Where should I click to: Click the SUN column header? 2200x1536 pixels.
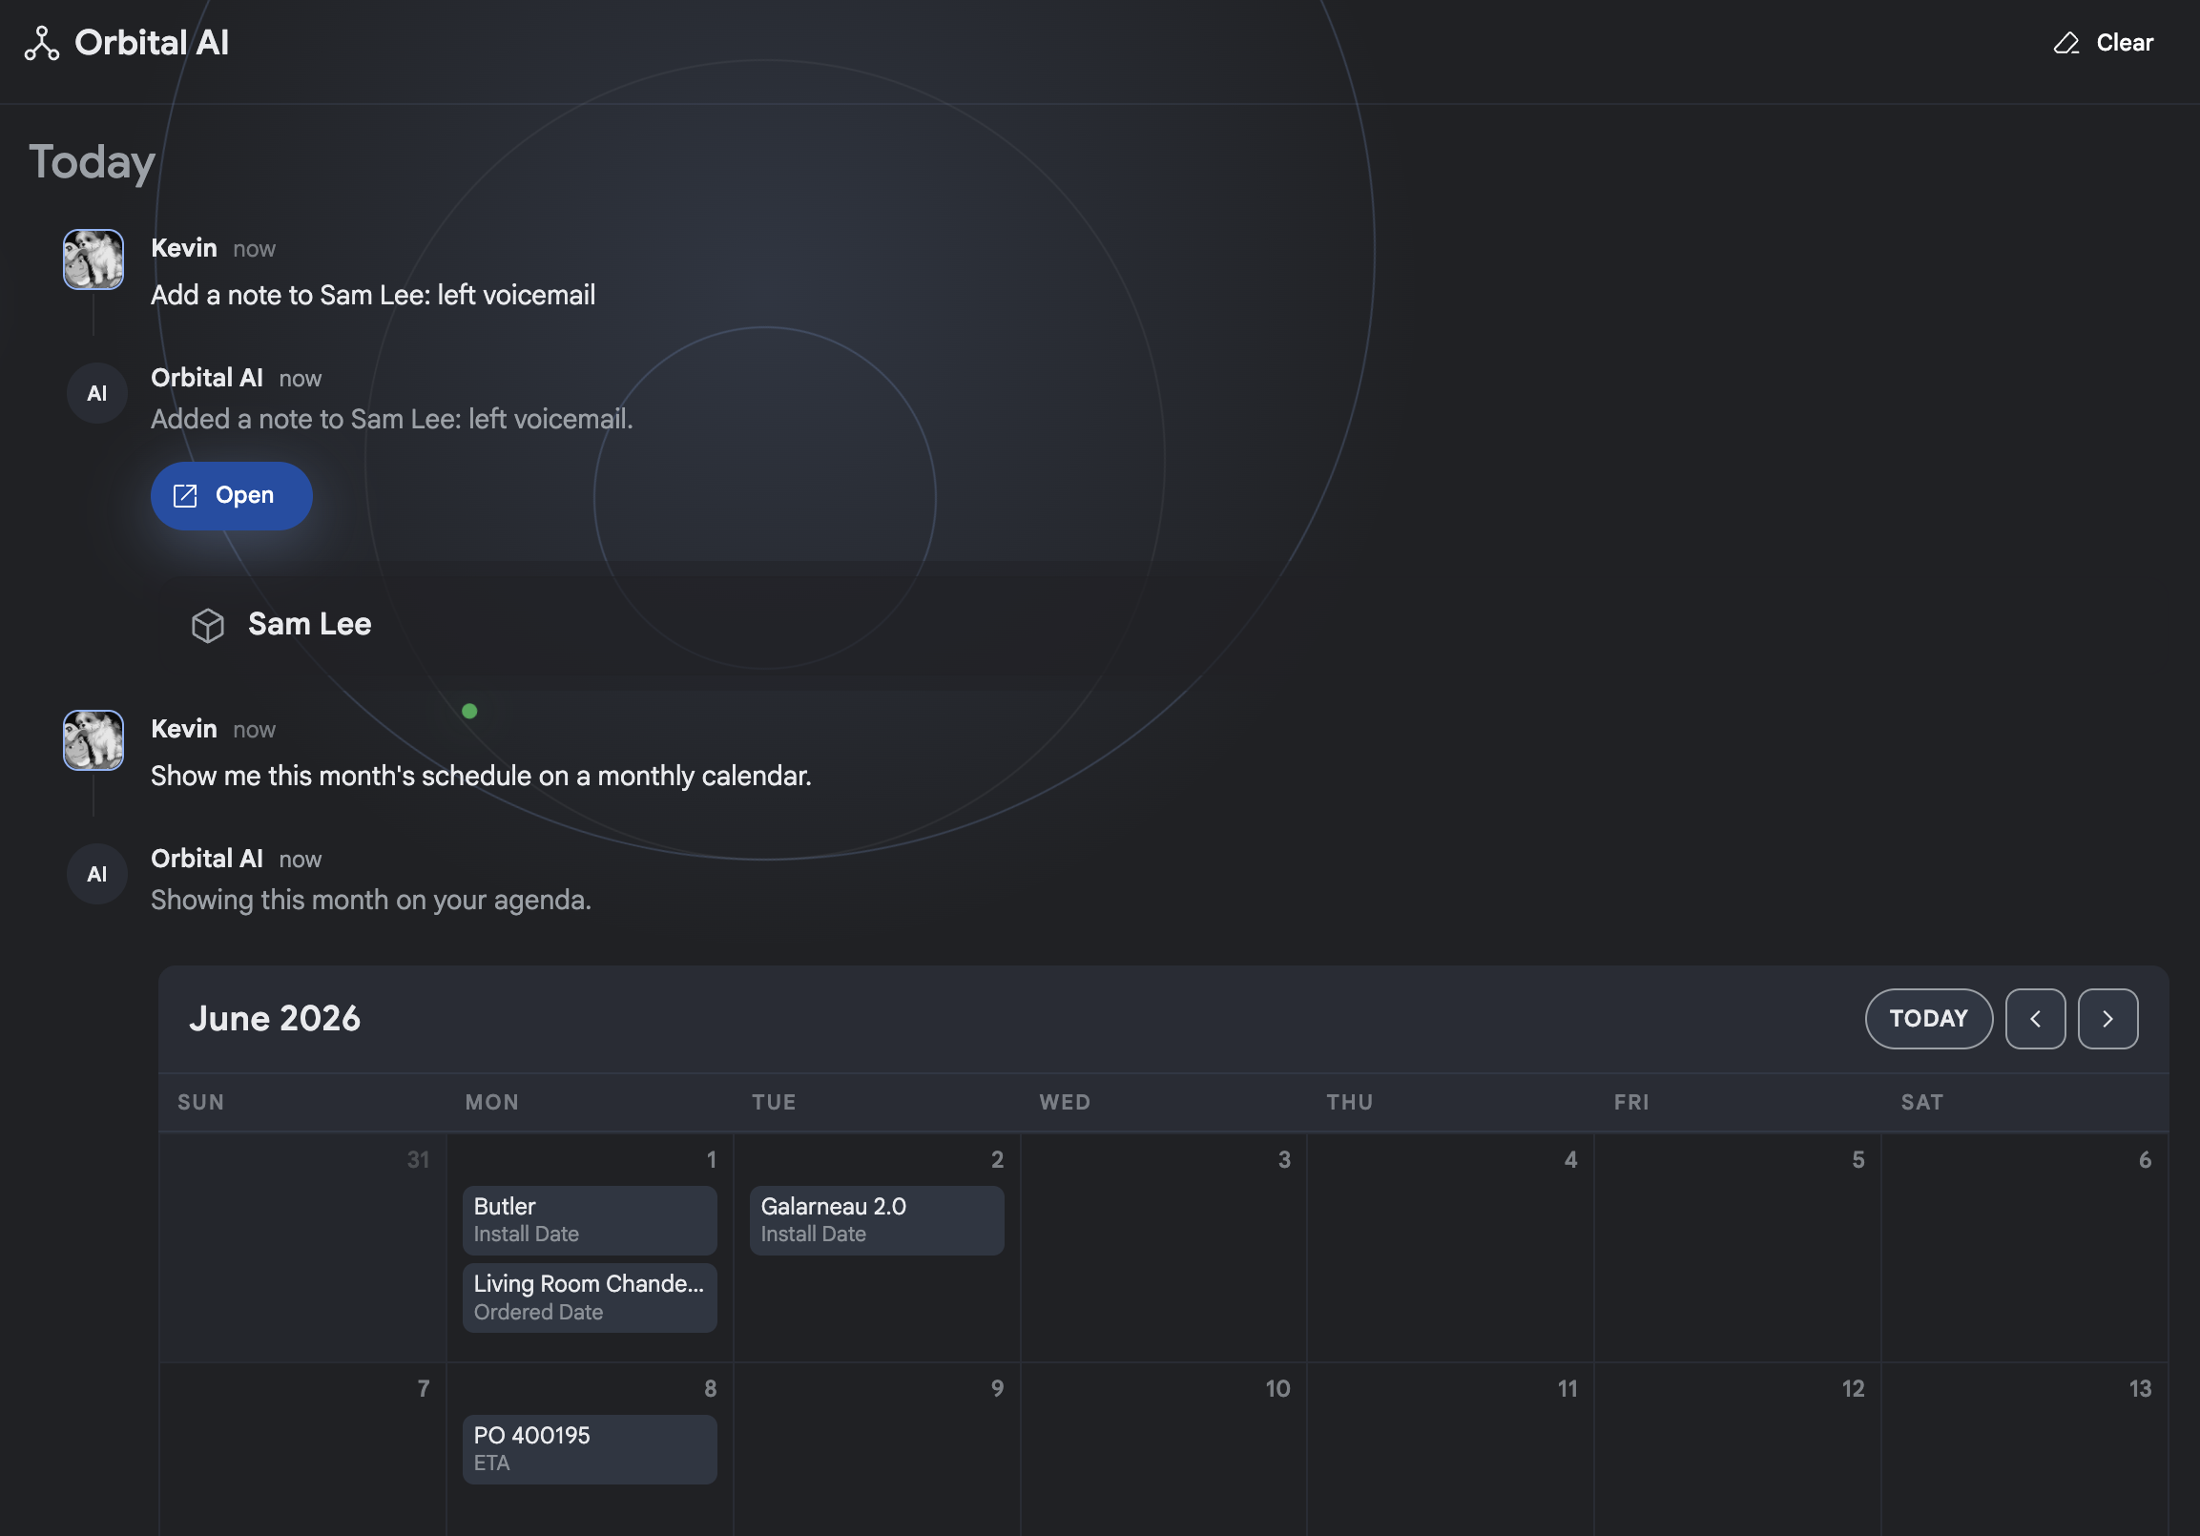(201, 1102)
